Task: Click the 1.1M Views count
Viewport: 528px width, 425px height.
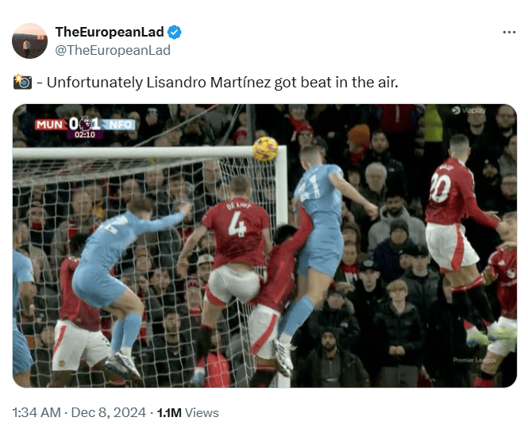Action: pos(188,412)
